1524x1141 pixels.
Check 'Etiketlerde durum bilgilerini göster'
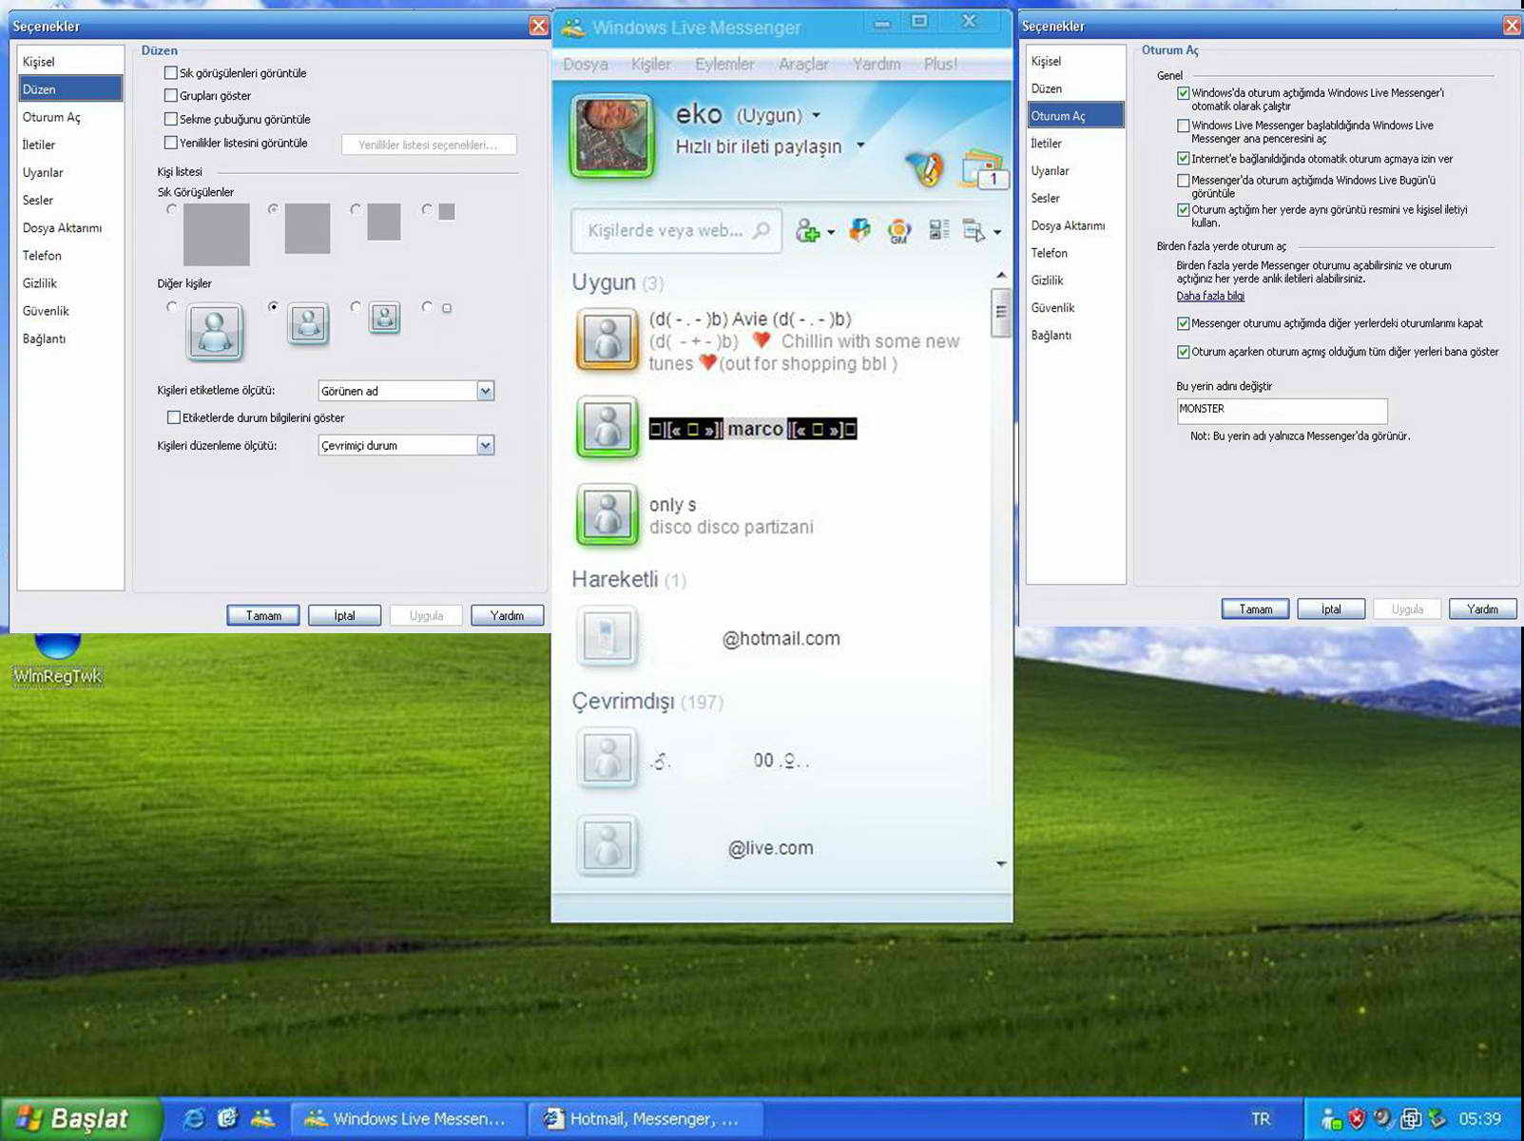[174, 417]
